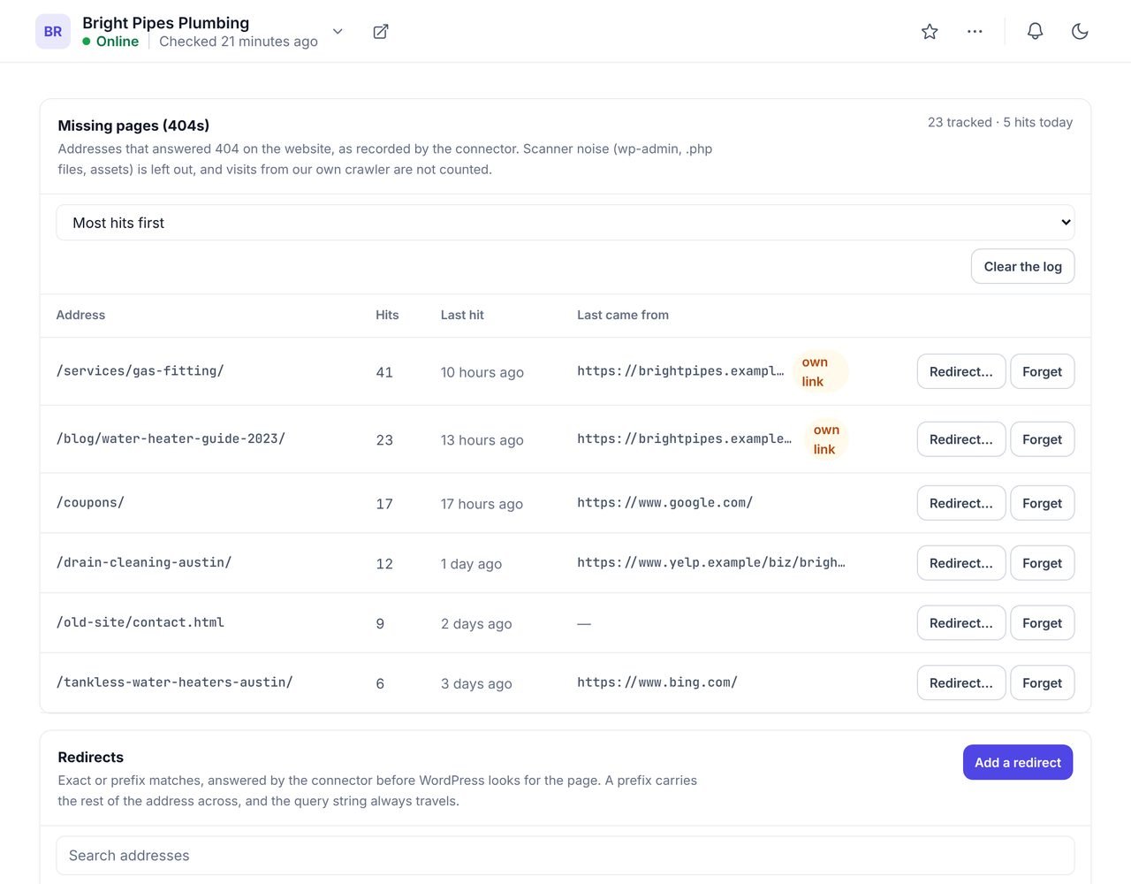
Task: Redirect the /coupons/ address
Action: [x=961, y=503]
